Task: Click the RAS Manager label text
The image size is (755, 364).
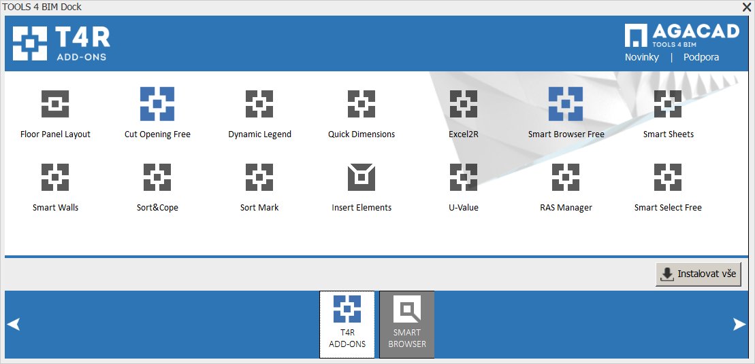Action: (x=566, y=208)
